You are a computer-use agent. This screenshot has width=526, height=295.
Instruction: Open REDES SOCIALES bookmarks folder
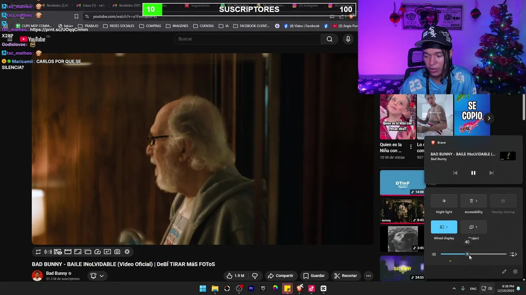(x=119, y=26)
